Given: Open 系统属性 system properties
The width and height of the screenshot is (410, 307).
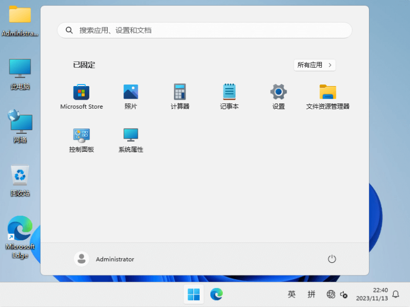Looking at the screenshot, I should 131,140.
